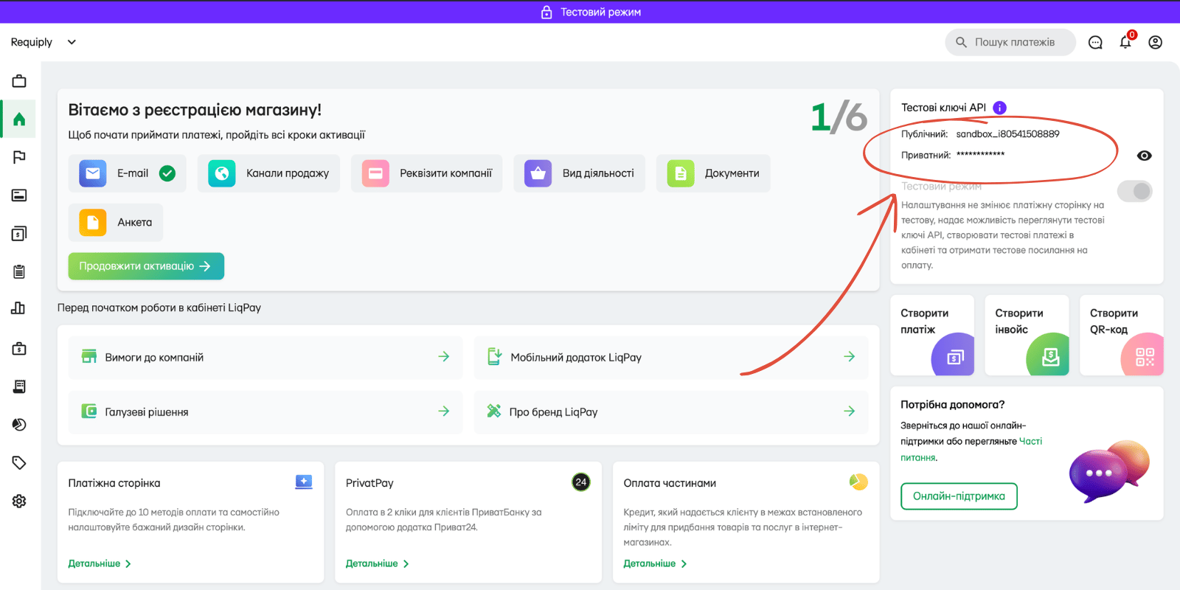Screen dimensions: 1180x590
Task: Select the Документи step
Action: [x=713, y=173]
